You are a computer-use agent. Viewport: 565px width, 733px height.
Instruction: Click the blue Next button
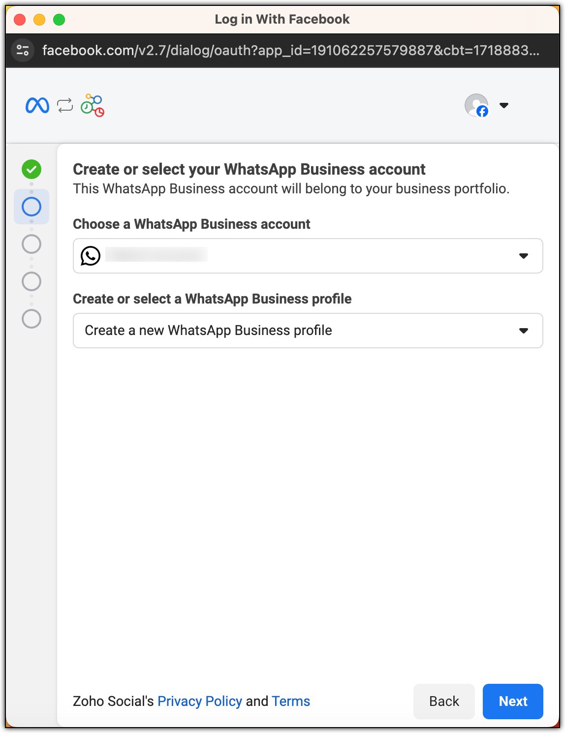pyautogui.click(x=513, y=701)
